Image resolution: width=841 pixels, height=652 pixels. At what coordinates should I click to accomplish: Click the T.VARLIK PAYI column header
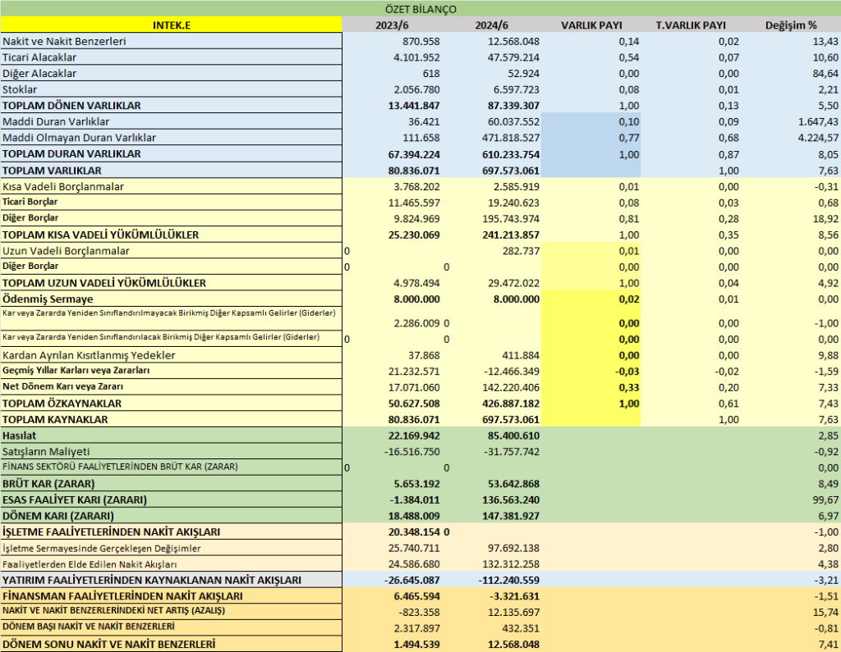tap(691, 25)
